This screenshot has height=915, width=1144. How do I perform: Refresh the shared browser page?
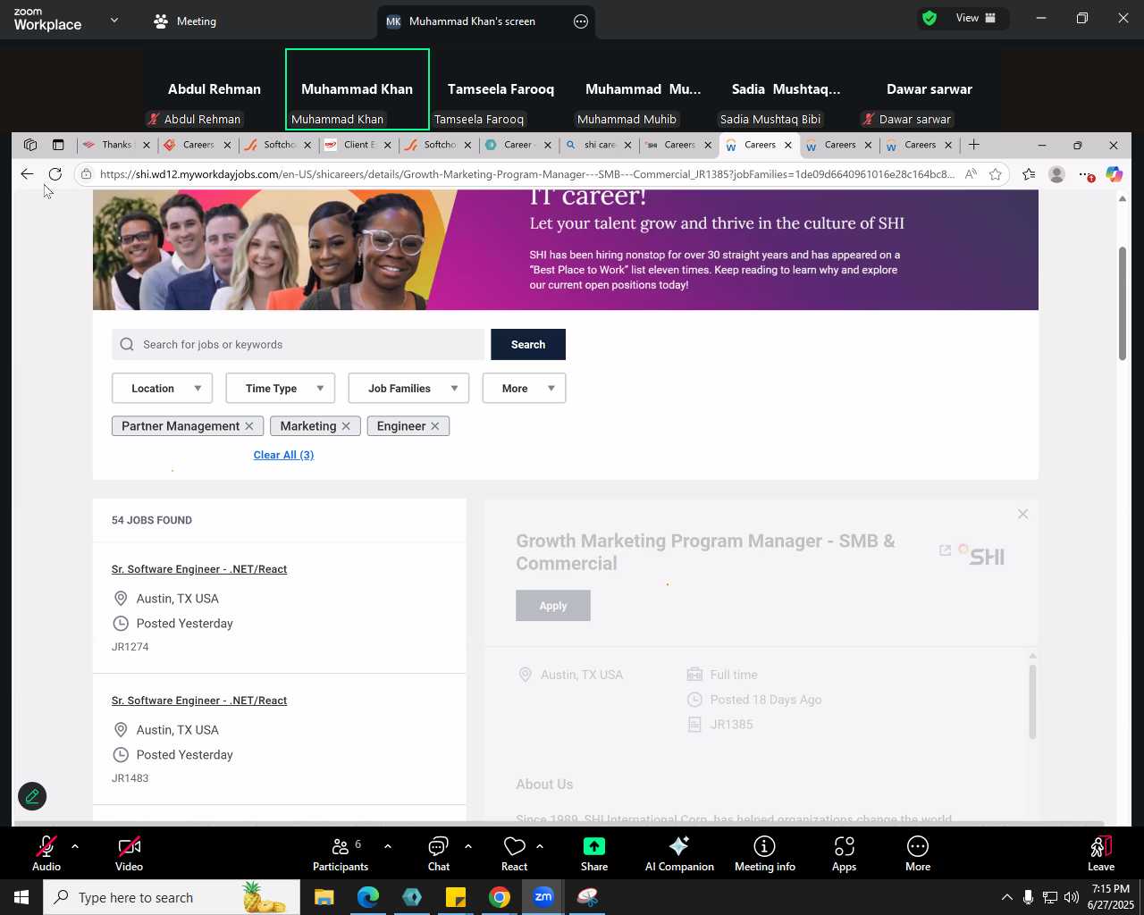pos(55,174)
